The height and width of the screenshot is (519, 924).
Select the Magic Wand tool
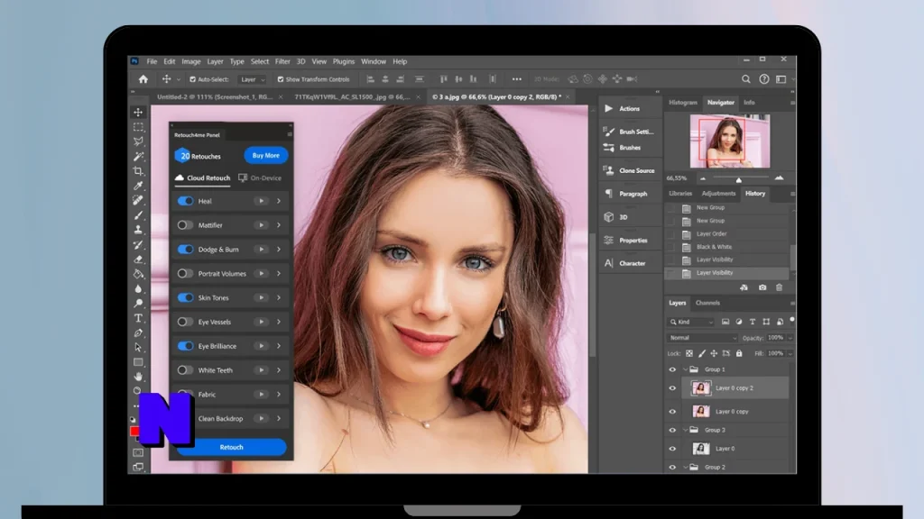138,156
